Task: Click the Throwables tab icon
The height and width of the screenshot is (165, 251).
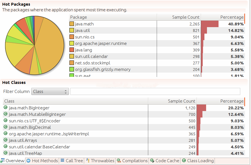Action: pyautogui.click(x=88, y=160)
